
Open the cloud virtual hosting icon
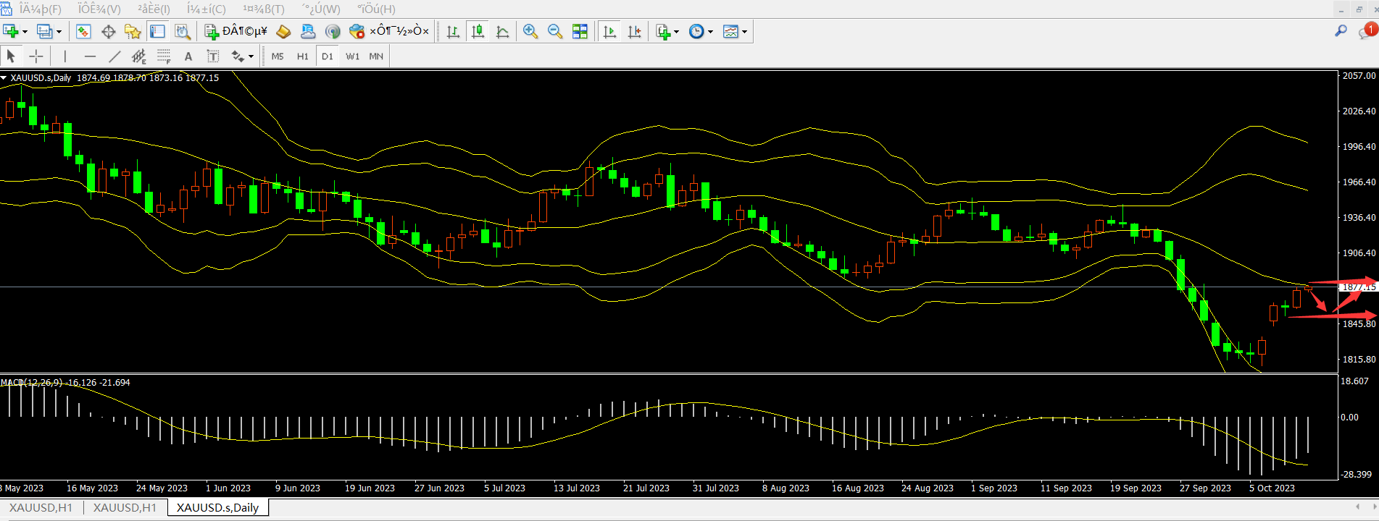coord(308,31)
